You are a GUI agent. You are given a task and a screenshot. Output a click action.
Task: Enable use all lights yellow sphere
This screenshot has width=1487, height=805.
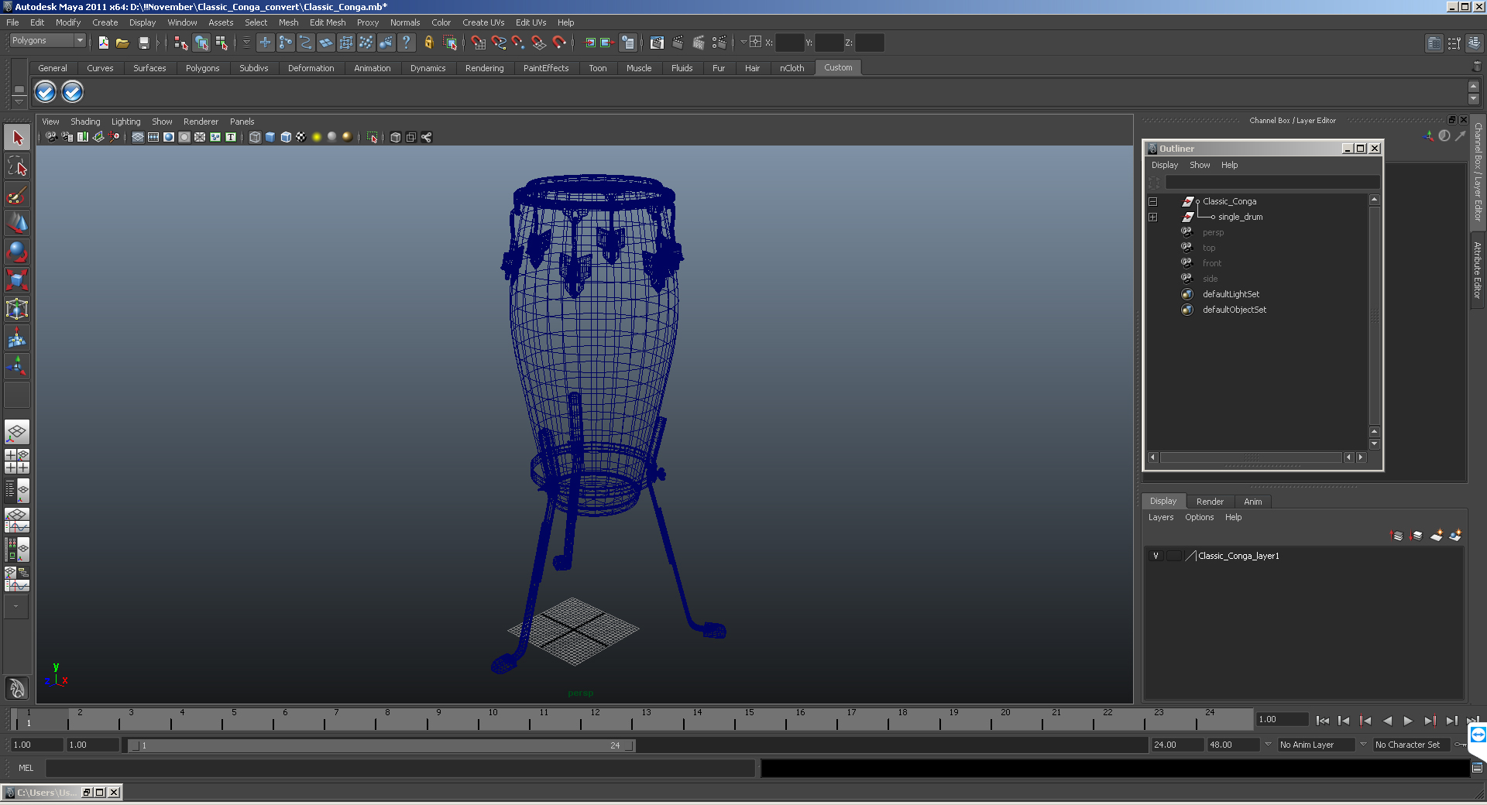tap(317, 137)
